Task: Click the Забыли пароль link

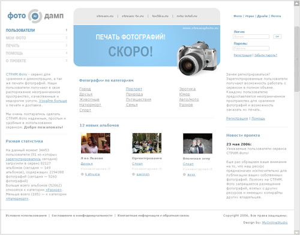Action: [266, 55]
